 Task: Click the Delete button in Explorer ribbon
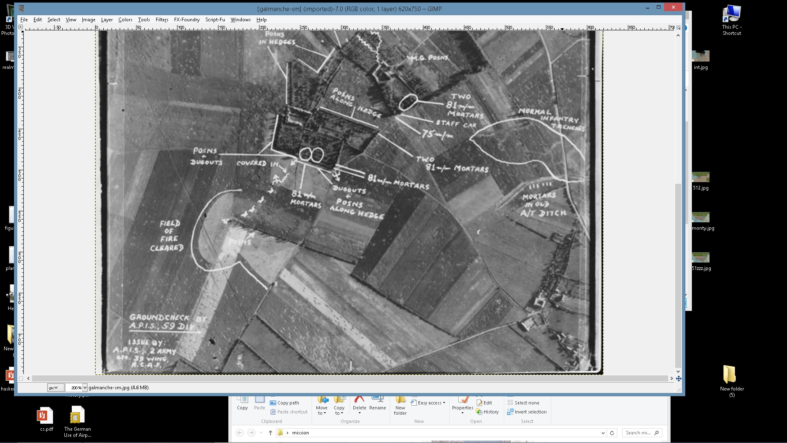point(359,404)
